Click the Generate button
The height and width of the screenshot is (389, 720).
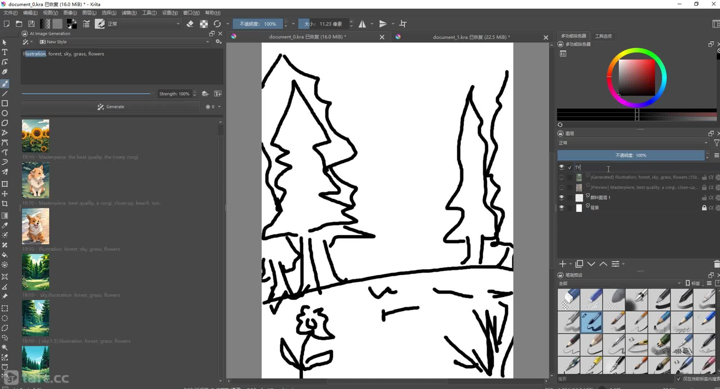[110, 107]
